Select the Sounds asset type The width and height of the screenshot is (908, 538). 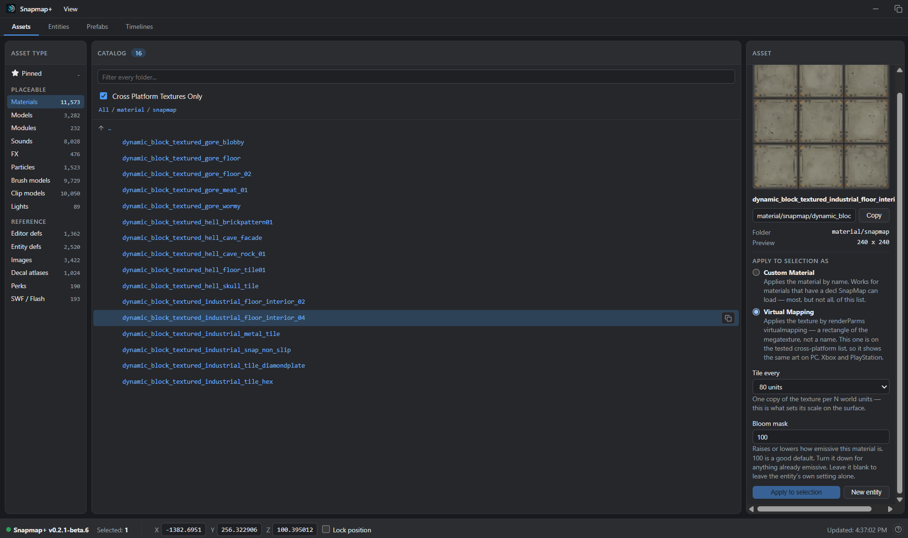click(x=45, y=141)
